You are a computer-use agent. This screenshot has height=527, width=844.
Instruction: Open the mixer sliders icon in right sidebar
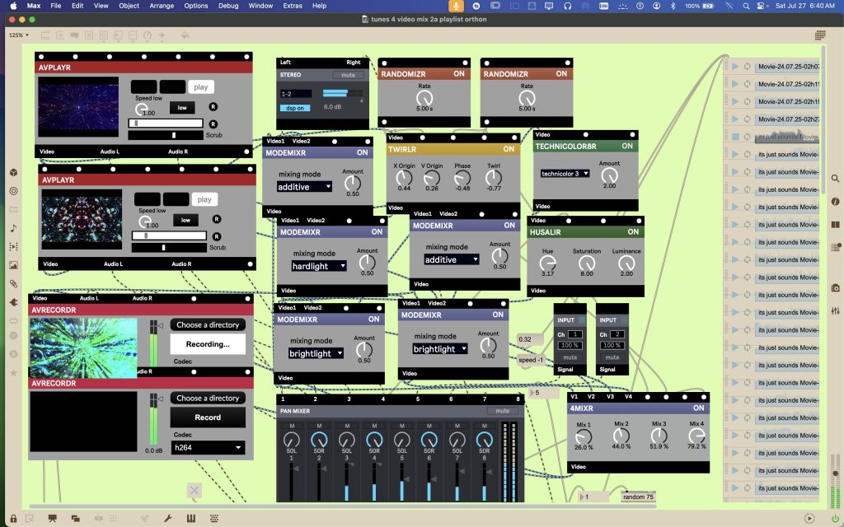pyautogui.click(x=836, y=310)
